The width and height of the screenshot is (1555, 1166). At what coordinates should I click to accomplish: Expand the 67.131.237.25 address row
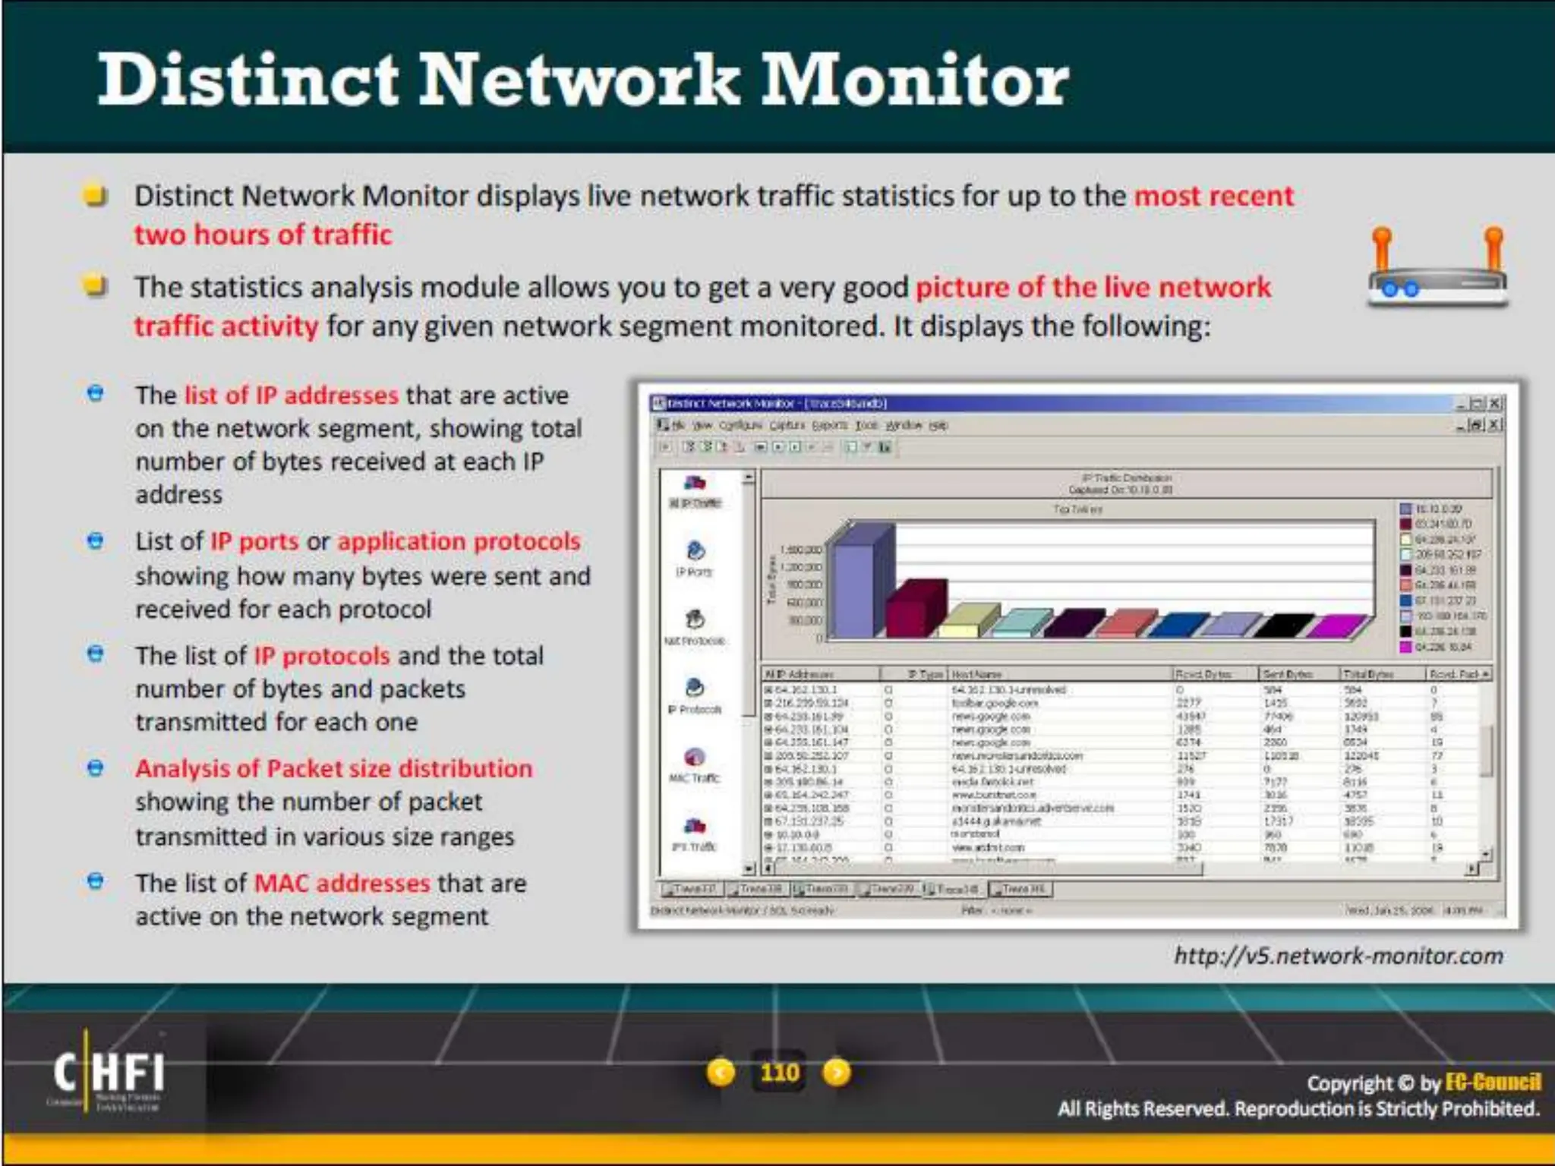click(x=768, y=821)
